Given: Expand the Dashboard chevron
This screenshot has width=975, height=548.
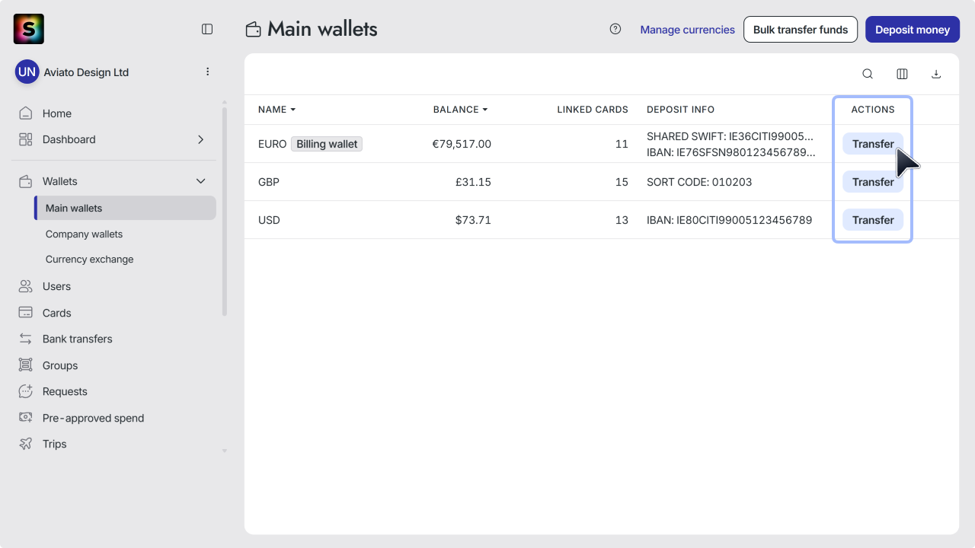Looking at the screenshot, I should click(201, 139).
